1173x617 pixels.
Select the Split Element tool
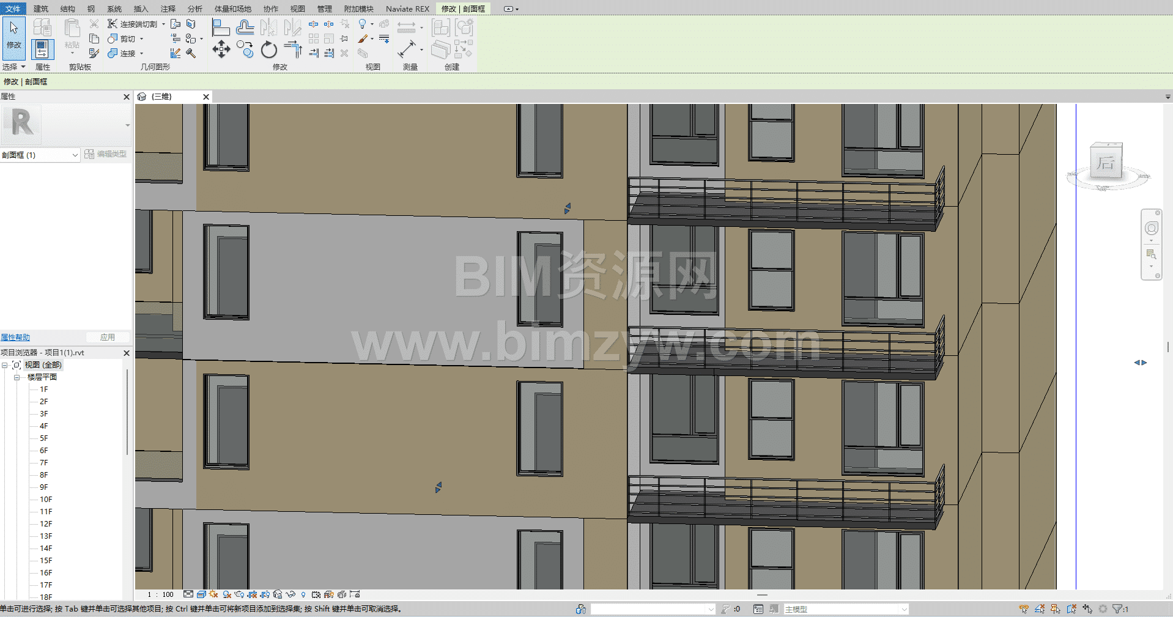(314, 24)
